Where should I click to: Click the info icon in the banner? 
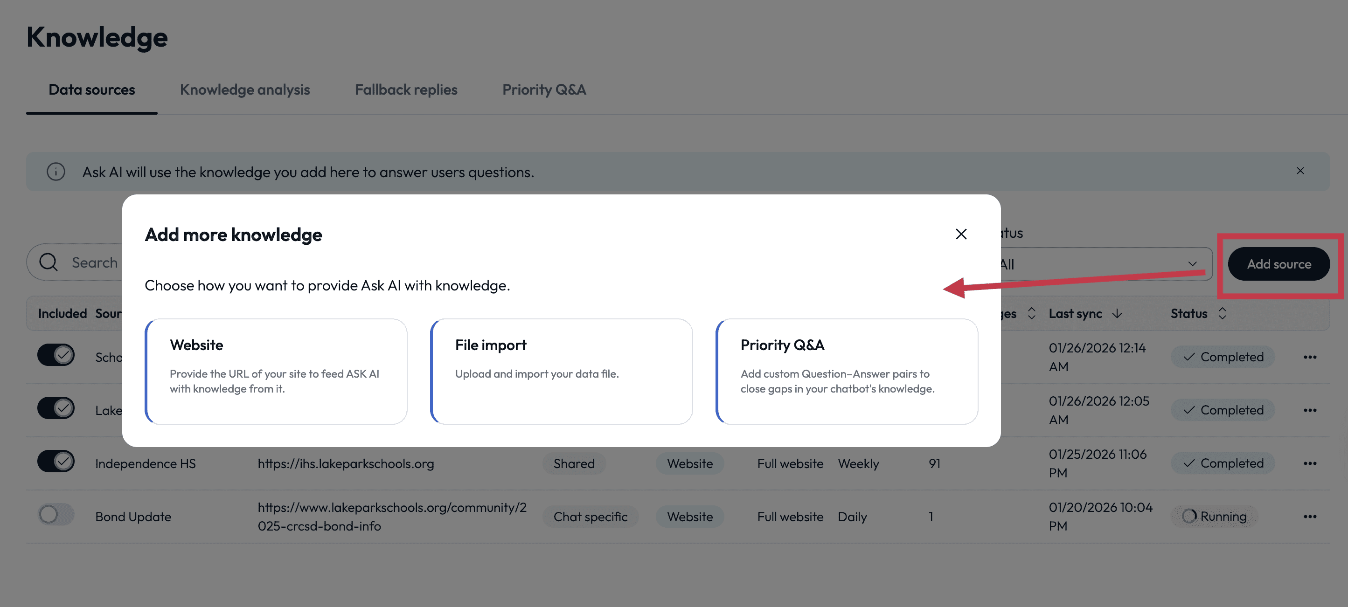click(56, 172)
